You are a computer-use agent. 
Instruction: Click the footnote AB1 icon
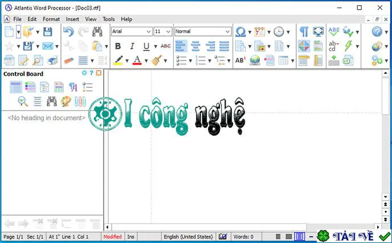coord(240,60)
